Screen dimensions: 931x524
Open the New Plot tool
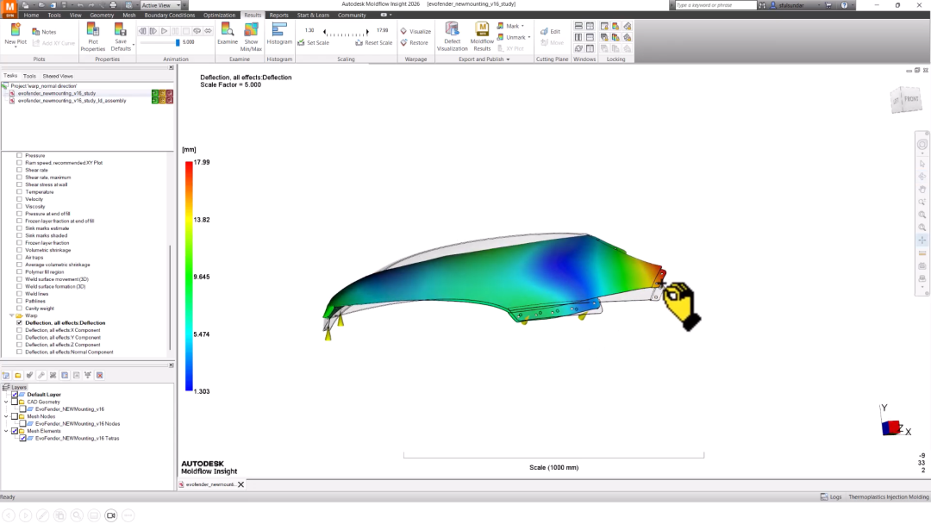point(16,34)
